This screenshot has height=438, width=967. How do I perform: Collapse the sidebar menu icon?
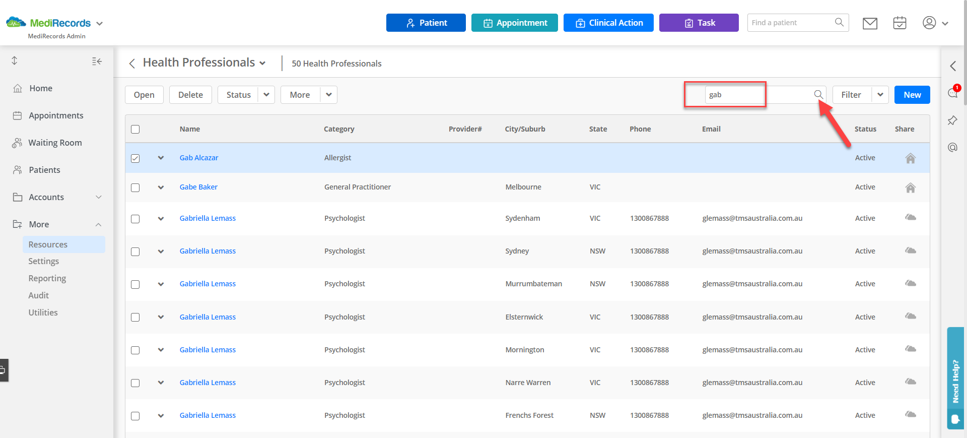(97, 61)
